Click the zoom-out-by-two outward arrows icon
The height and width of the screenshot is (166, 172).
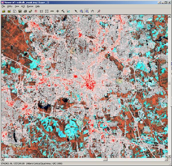(x=47, y=11)
